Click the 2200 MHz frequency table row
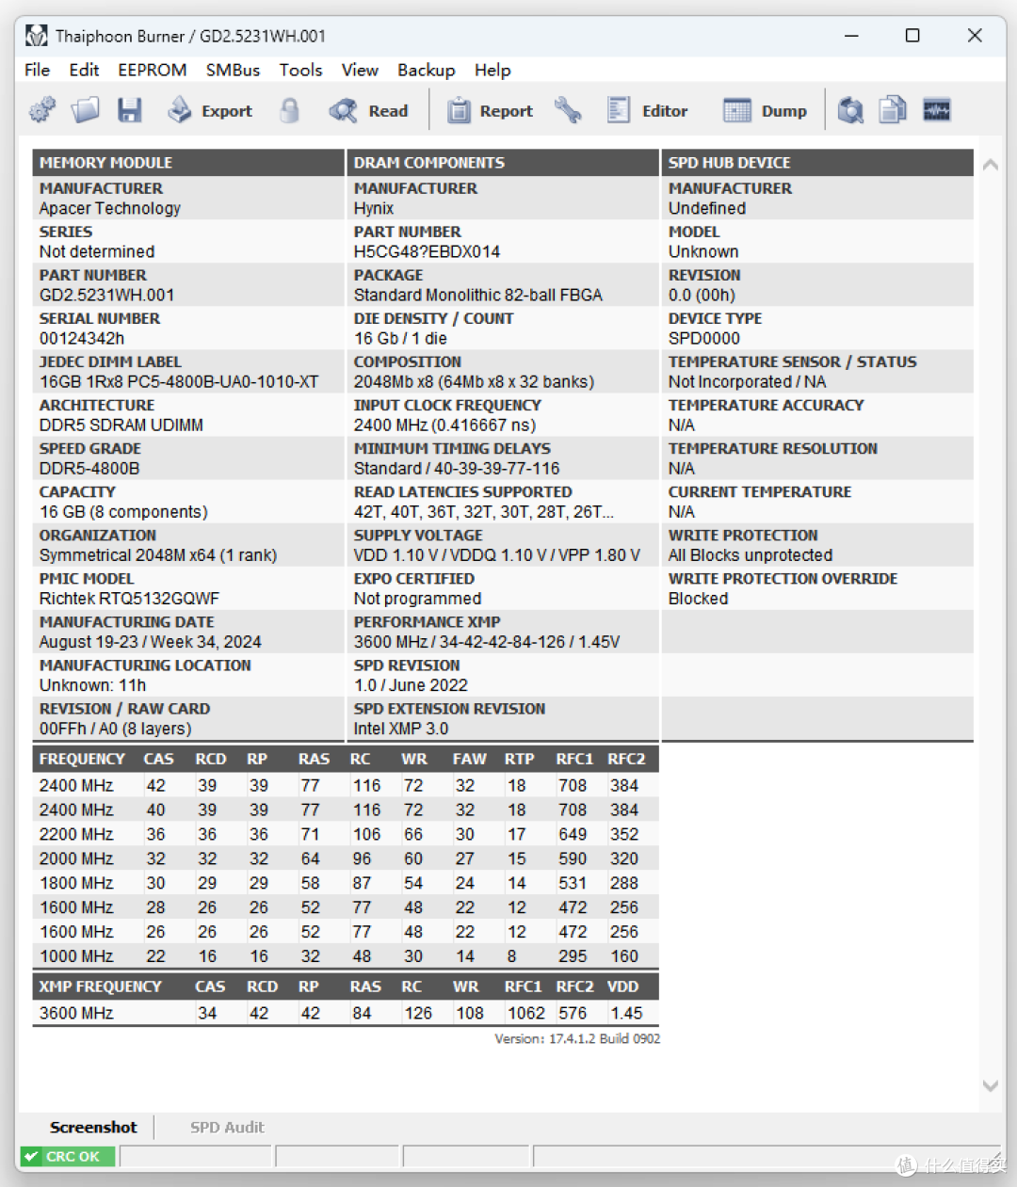 coord(346,834)
